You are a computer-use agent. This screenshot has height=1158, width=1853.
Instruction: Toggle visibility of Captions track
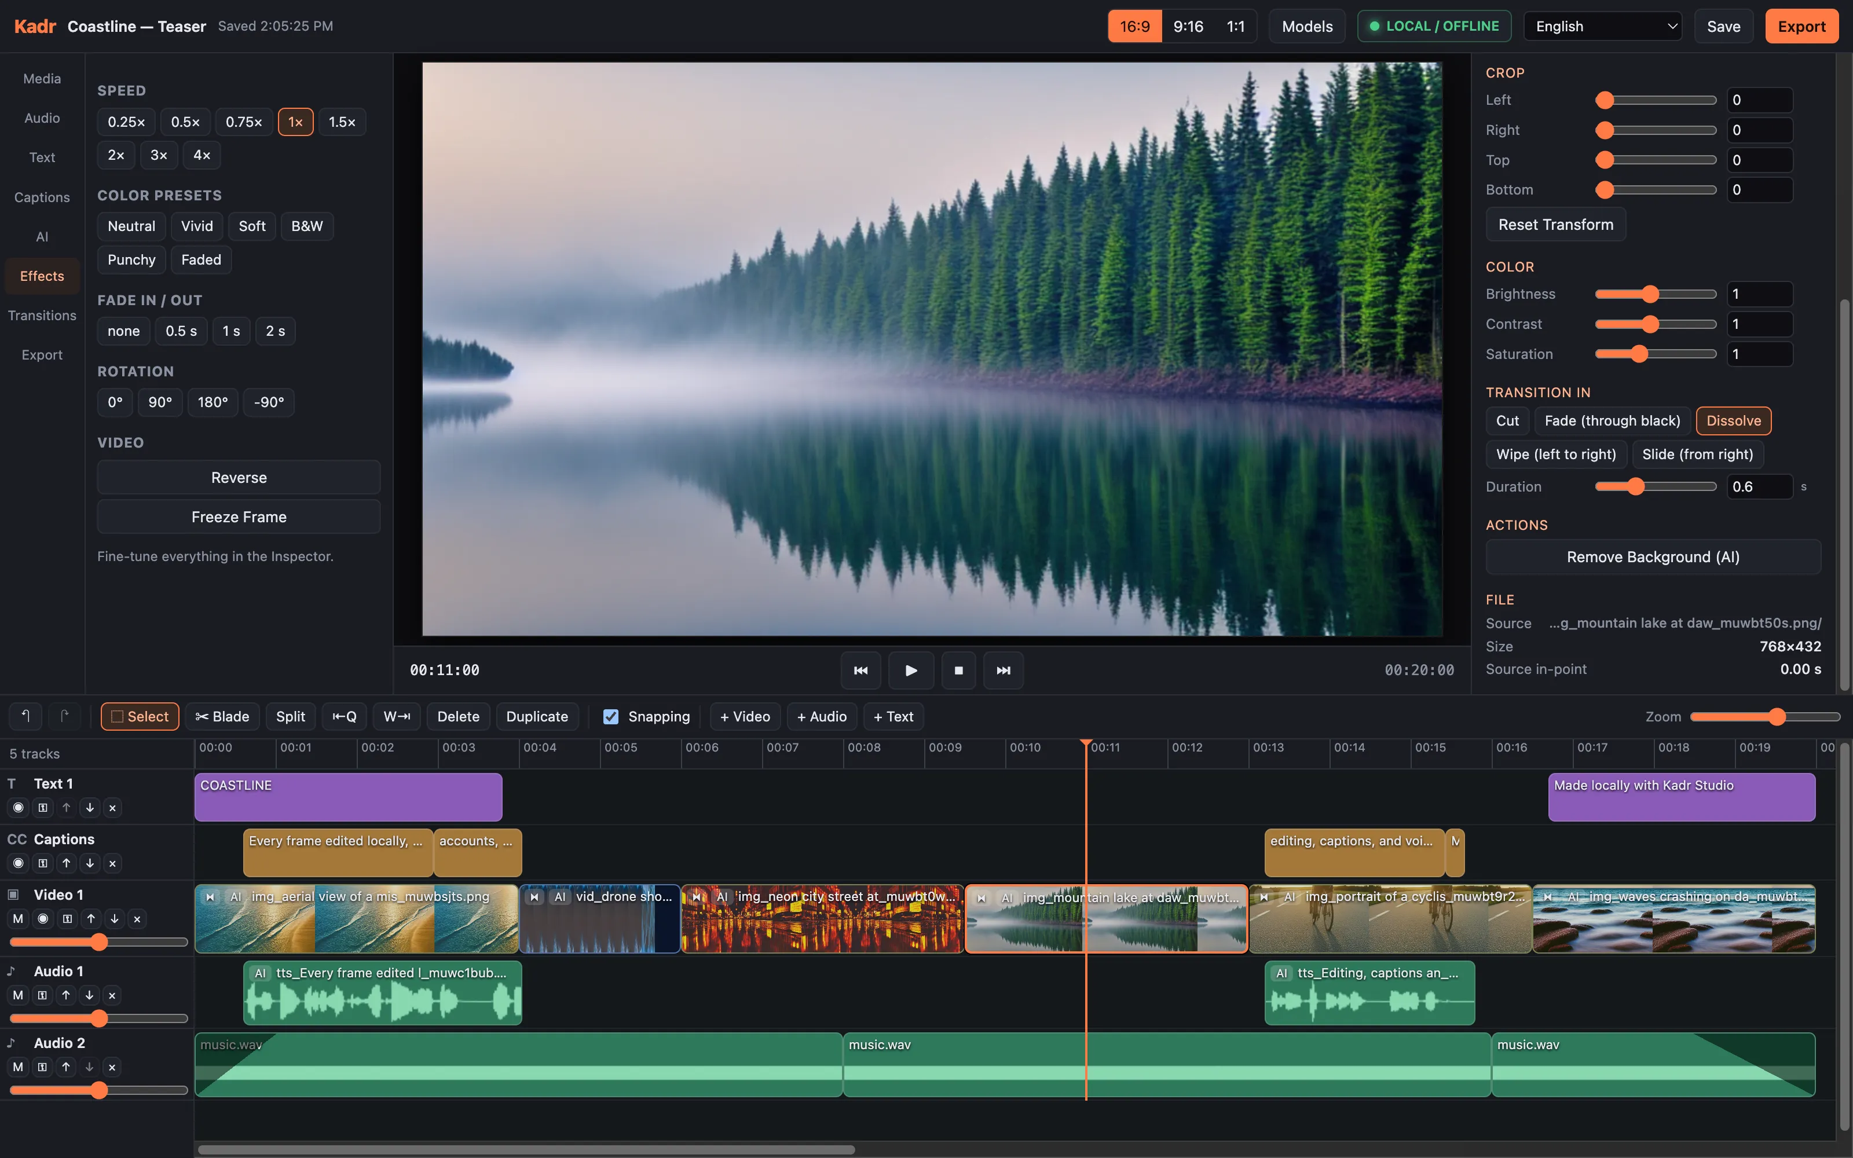pos(19,863)
